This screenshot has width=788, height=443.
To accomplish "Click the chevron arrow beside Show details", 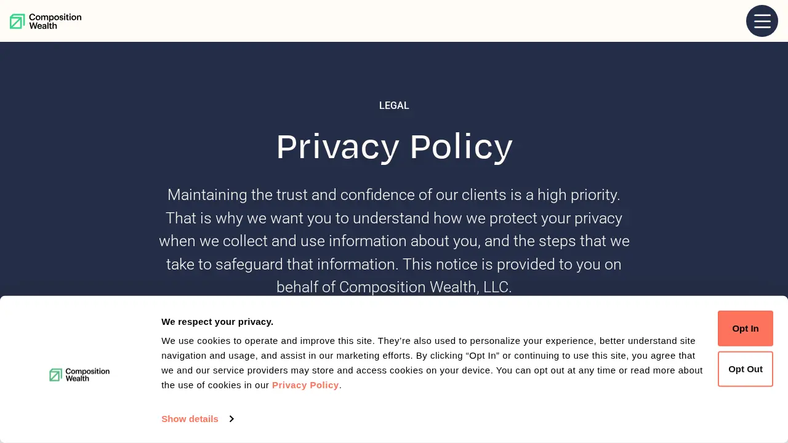I will 231,419.
